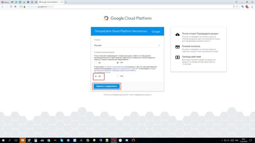255x143 pixels.
Task: Open Windows taskbar search
Action: [10, 140]
